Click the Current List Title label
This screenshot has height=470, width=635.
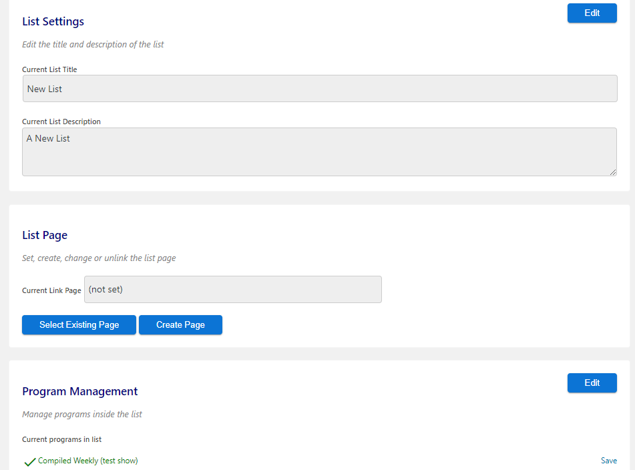(x=49, y=69)
